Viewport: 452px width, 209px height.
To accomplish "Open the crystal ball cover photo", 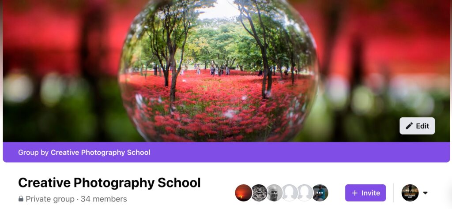I will (x=219, y=71).
